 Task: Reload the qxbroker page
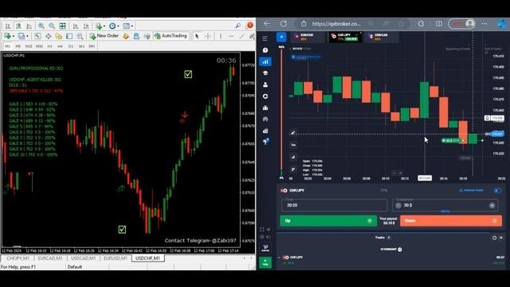point(284,24)
